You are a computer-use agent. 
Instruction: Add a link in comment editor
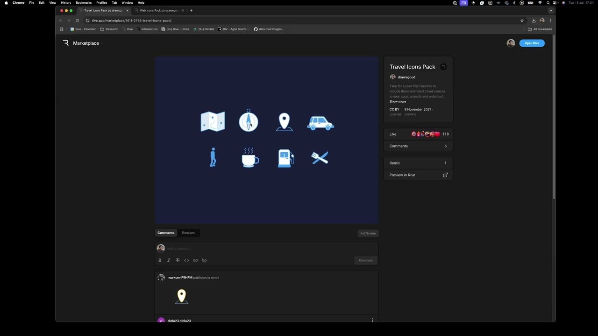(x=195, y=260)
